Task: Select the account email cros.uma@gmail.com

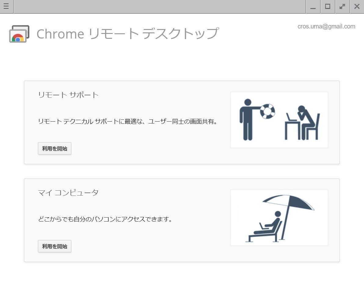Action: click(326, 26)
